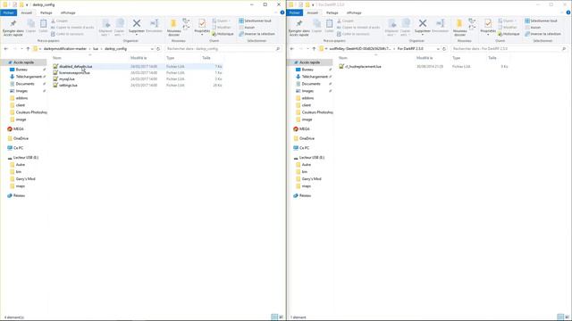Screen dimensions: 572x321
Task: Expand address bar history in darkrp_config window
Action: (x=152, y=49)
